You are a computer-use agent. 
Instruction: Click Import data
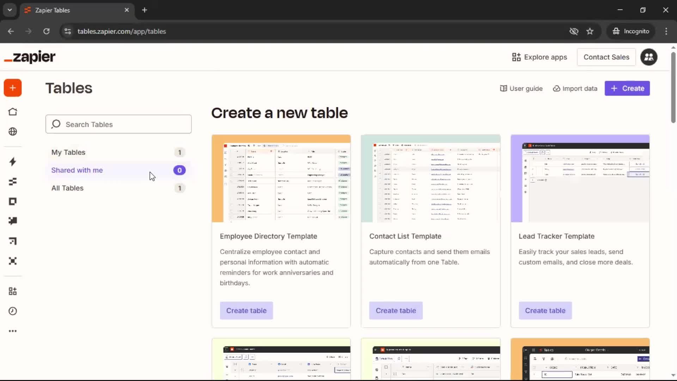click(x=575, y=89)
